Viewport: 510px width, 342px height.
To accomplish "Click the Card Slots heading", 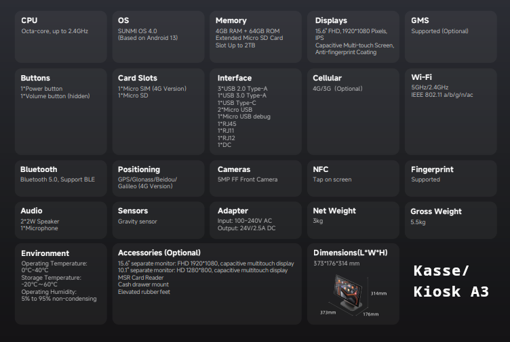I will (x=138, y=78).
